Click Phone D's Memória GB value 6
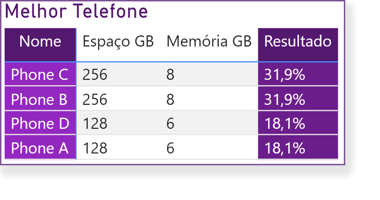The width and height of the screenshot is (380, 200). tap(170, 123)
